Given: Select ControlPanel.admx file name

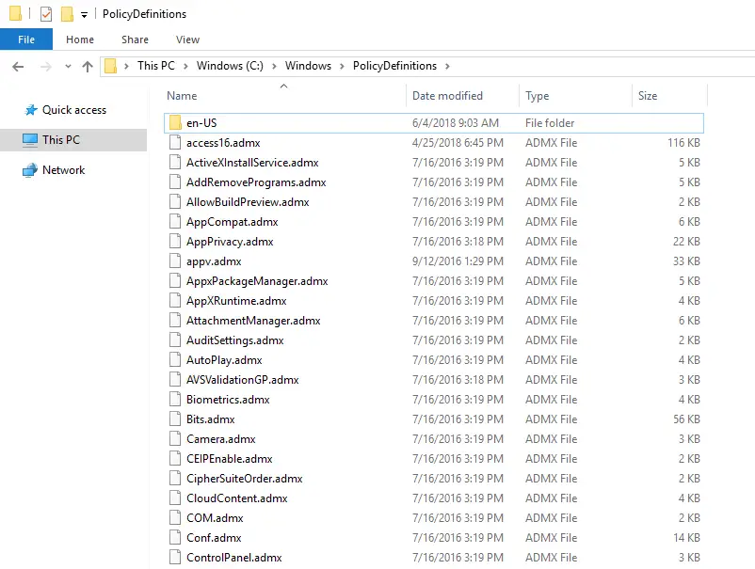Looking at the screenshot, I should tap(234, 558).
